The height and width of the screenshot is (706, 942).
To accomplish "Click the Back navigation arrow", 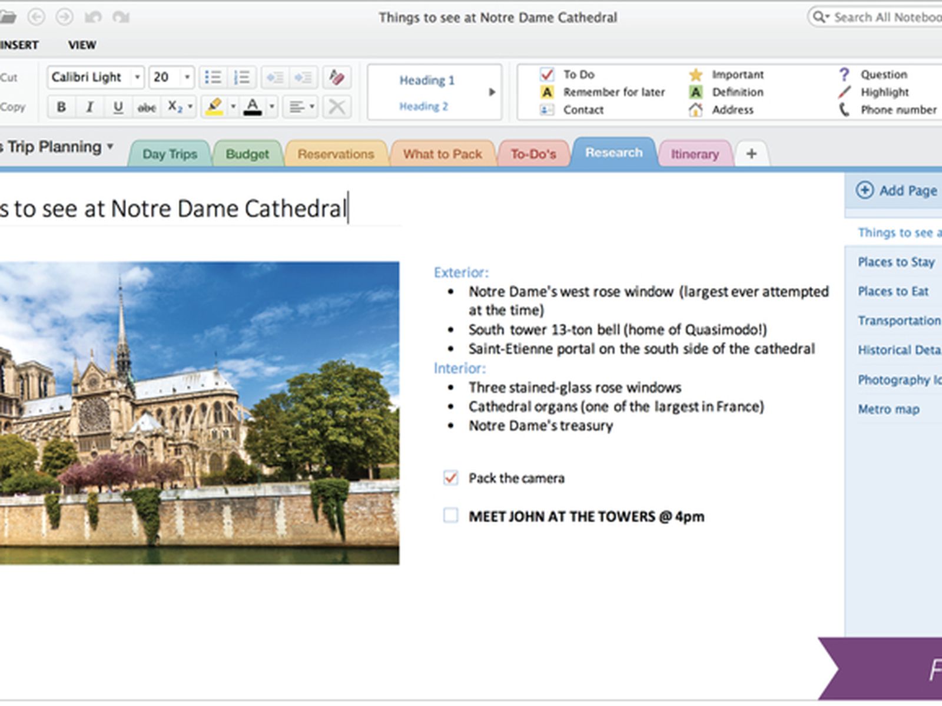I will point(37,17).
